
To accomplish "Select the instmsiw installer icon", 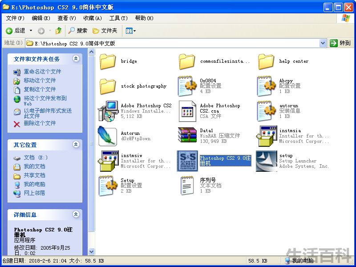I will pyautogui.click(x=108, y=161).
